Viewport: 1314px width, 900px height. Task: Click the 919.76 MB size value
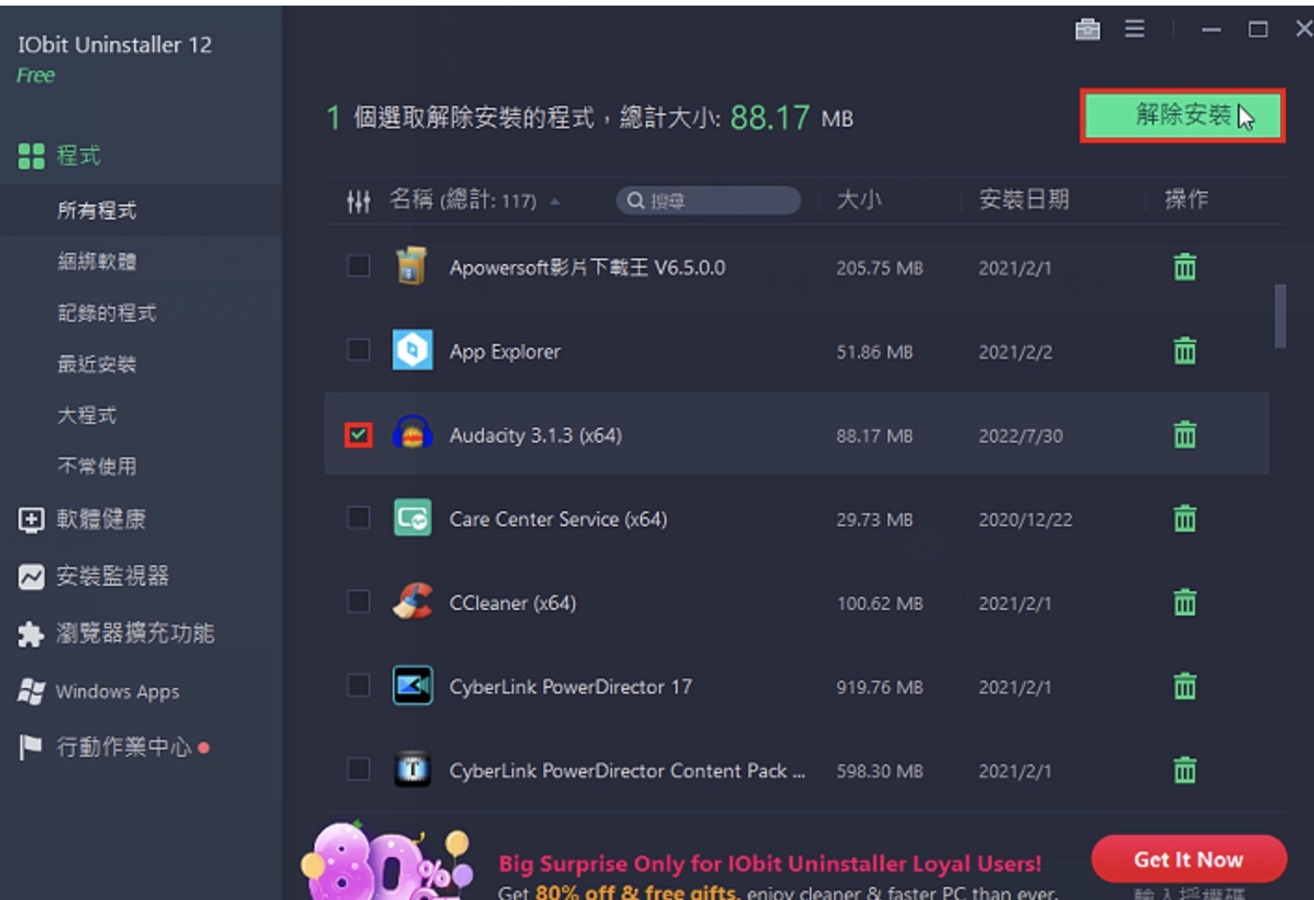click(x=879, y=687)
